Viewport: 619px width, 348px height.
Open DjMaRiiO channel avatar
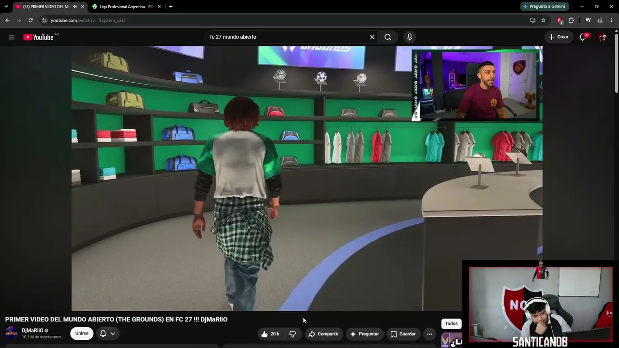(12, 333)
